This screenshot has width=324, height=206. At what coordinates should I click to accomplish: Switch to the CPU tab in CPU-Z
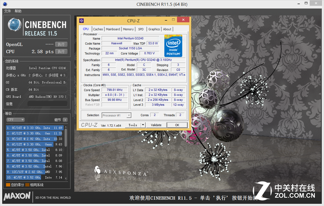86,29
